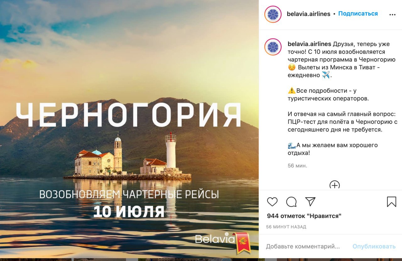Image resolution: width=402 pixels, height=261 pixels.
Task: Click Montenegro flag ribbon on image
Action: click(x=243, y=242)
